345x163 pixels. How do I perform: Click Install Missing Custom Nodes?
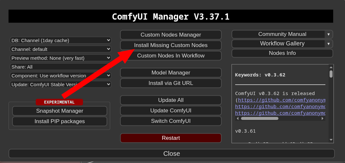pos(171,45)
